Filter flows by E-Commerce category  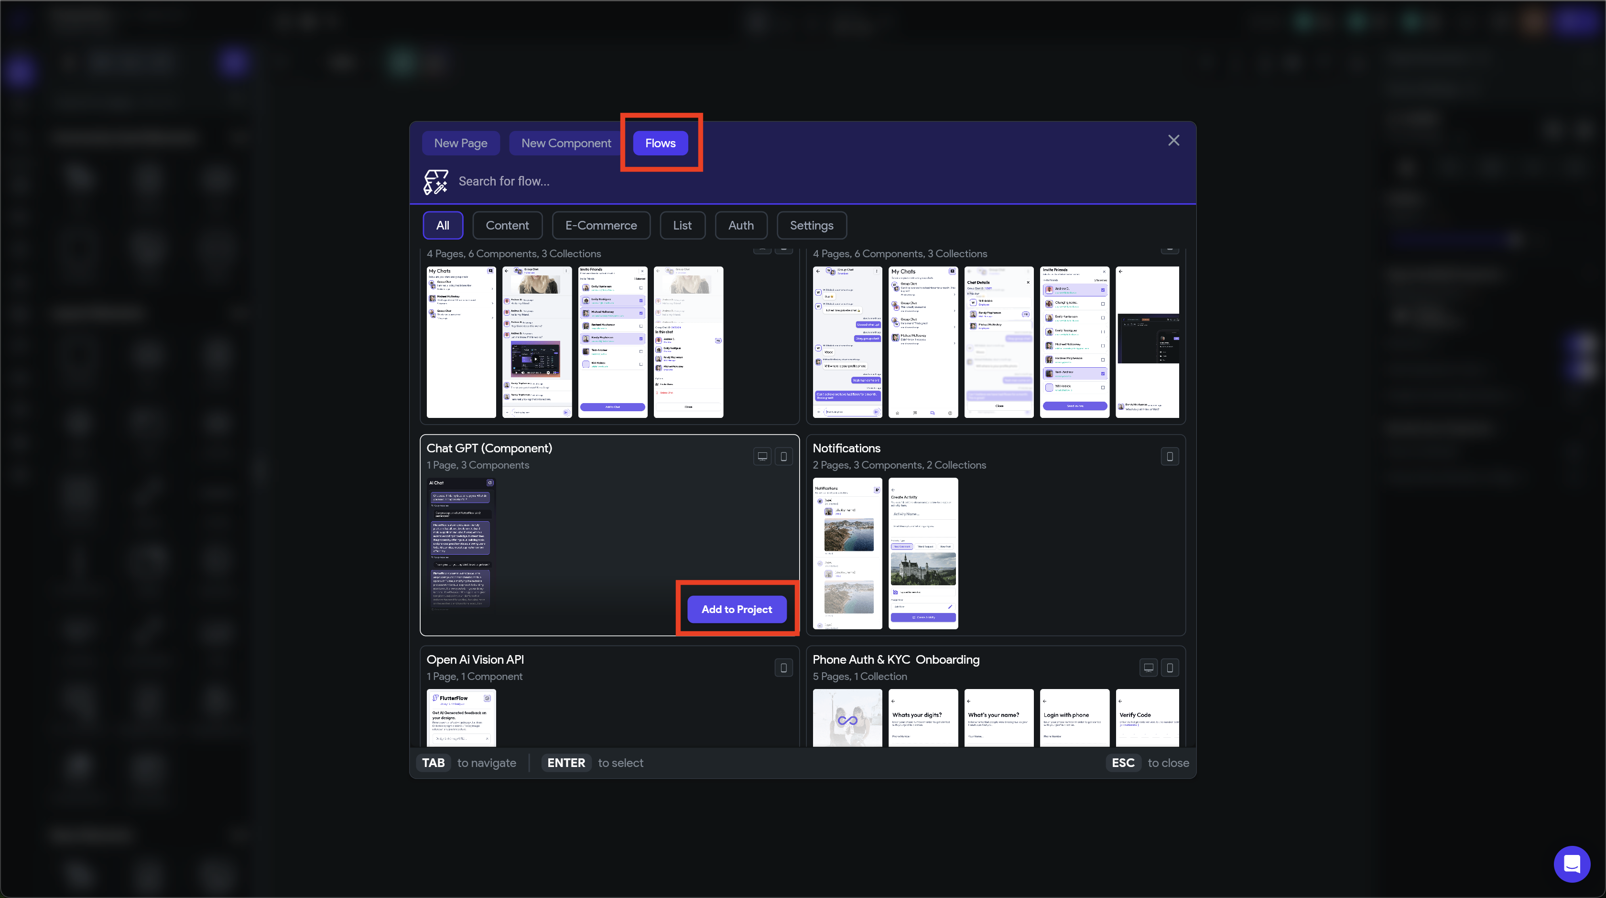601,226
